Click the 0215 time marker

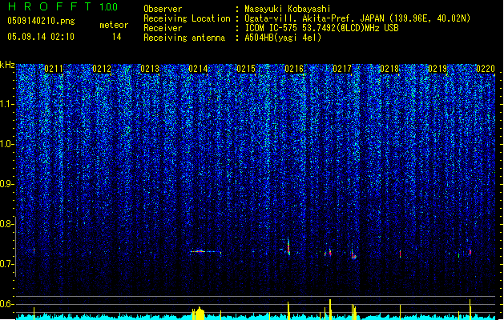(246, 69)
